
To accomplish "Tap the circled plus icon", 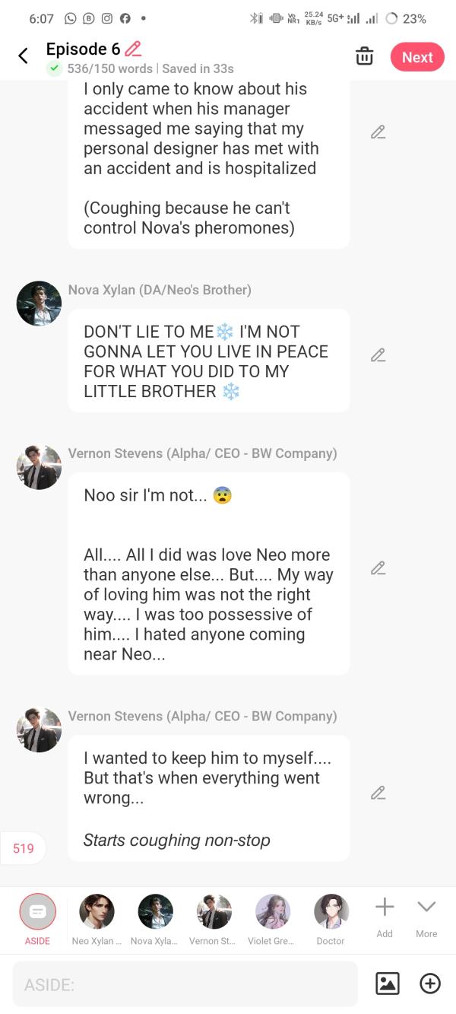I will tap(430, 984).
